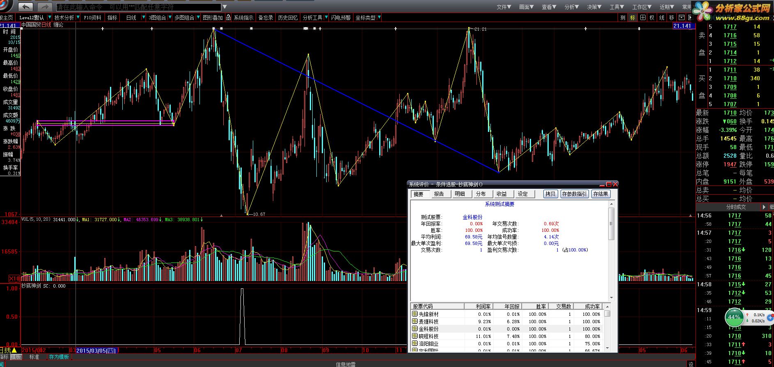
Task: Click the 洛阳钼业 row stock icon
Action: (414, 343)
